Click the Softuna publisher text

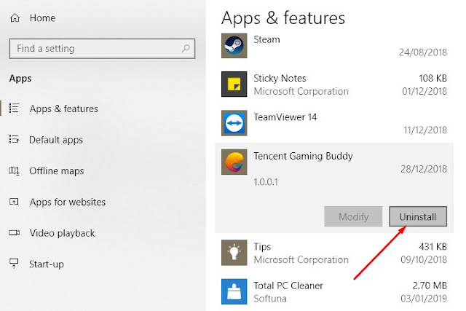270,299
